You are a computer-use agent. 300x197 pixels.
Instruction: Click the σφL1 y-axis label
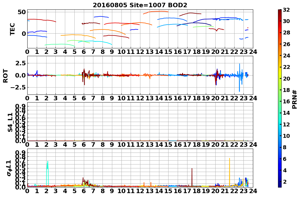pos(9,168)
